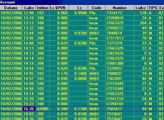Image resolution: width=164 pixels, height=120 pixels.
Task: Select the Ls &PVN column header
Action: coord(59,8)
